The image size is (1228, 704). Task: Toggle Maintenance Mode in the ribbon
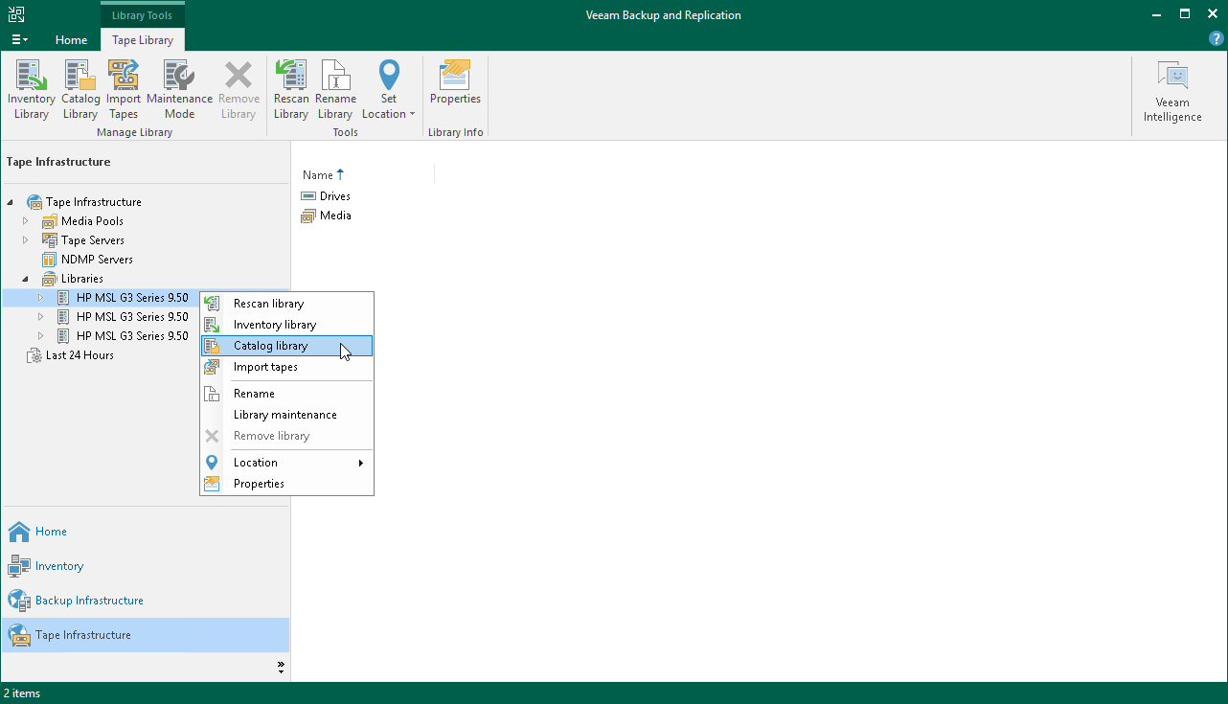[x=179, y=90]
